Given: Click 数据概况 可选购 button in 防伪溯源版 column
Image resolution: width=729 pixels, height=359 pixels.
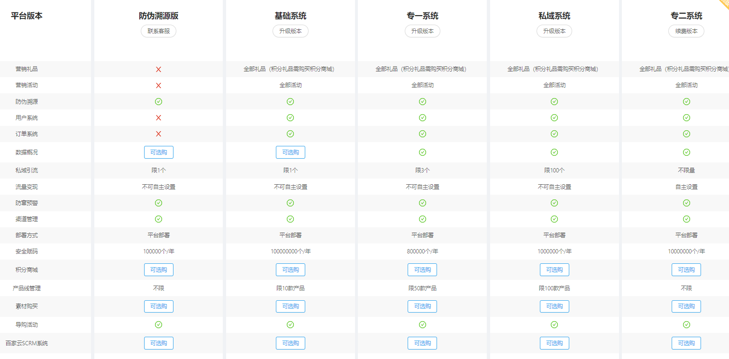Looking at the screenshot, I should pyautogui.click(x=159, y=152).
